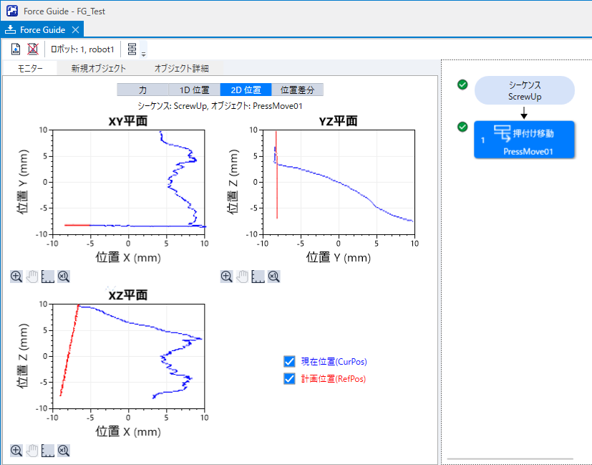Image resolution: width=592 pixels, height=465 pixels.
Task: Select the pan hand tool under XZ平面 graph
Action: coord(32,450)
